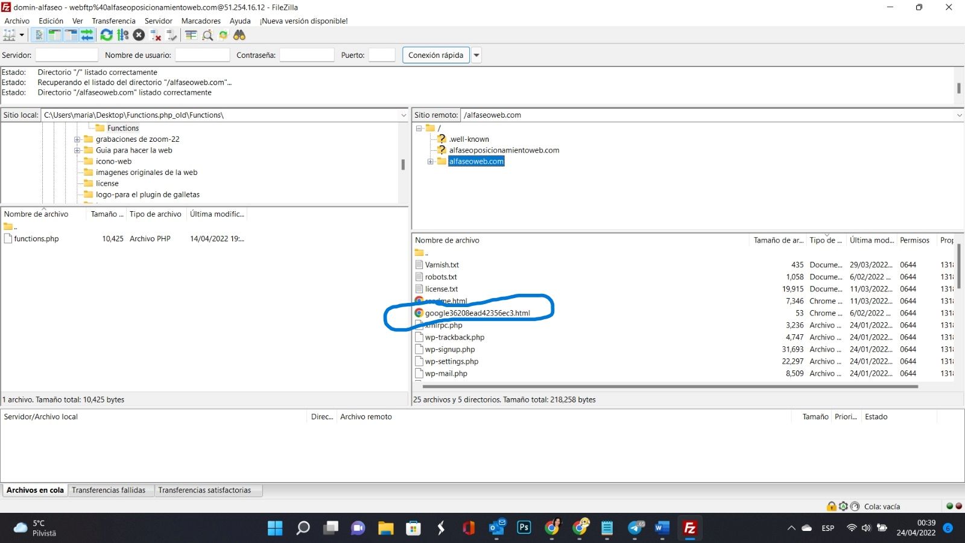Refresh the file and folder lists

pos(107,35)
